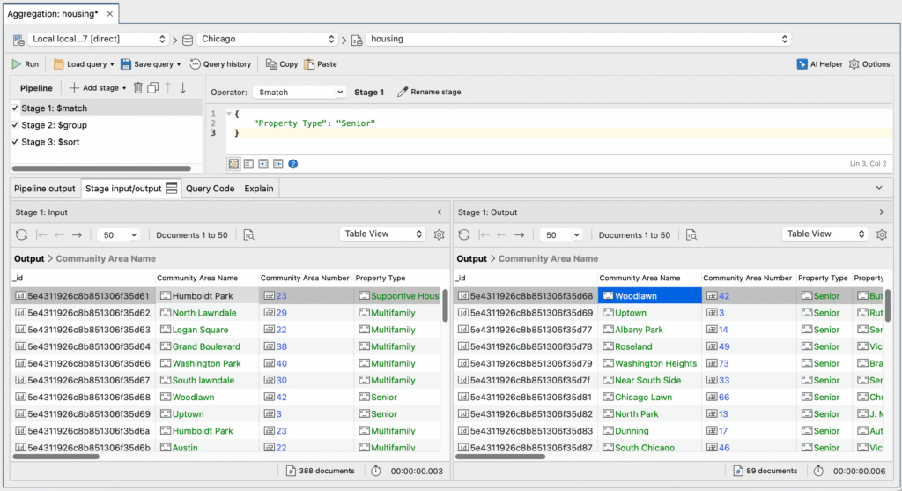The height and width of the screenshot is (491, 902).
Task: Refresh the Stage 1 Output results
Action: coord(464,234)
